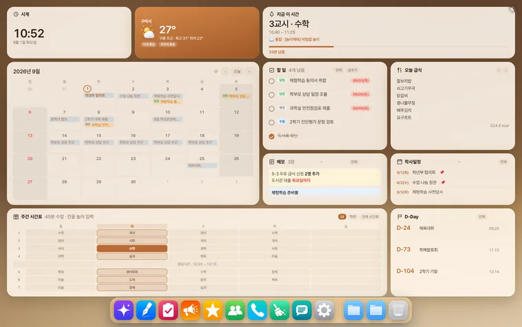Viewport: 522px width, 327px height.
Task: Click the 9/3 체험학습 사전답사 schedule row
Action: tap(453, 192)
